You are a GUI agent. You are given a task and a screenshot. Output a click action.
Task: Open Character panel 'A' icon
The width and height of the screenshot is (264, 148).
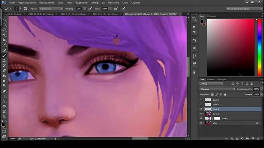(x=194, y=48)
